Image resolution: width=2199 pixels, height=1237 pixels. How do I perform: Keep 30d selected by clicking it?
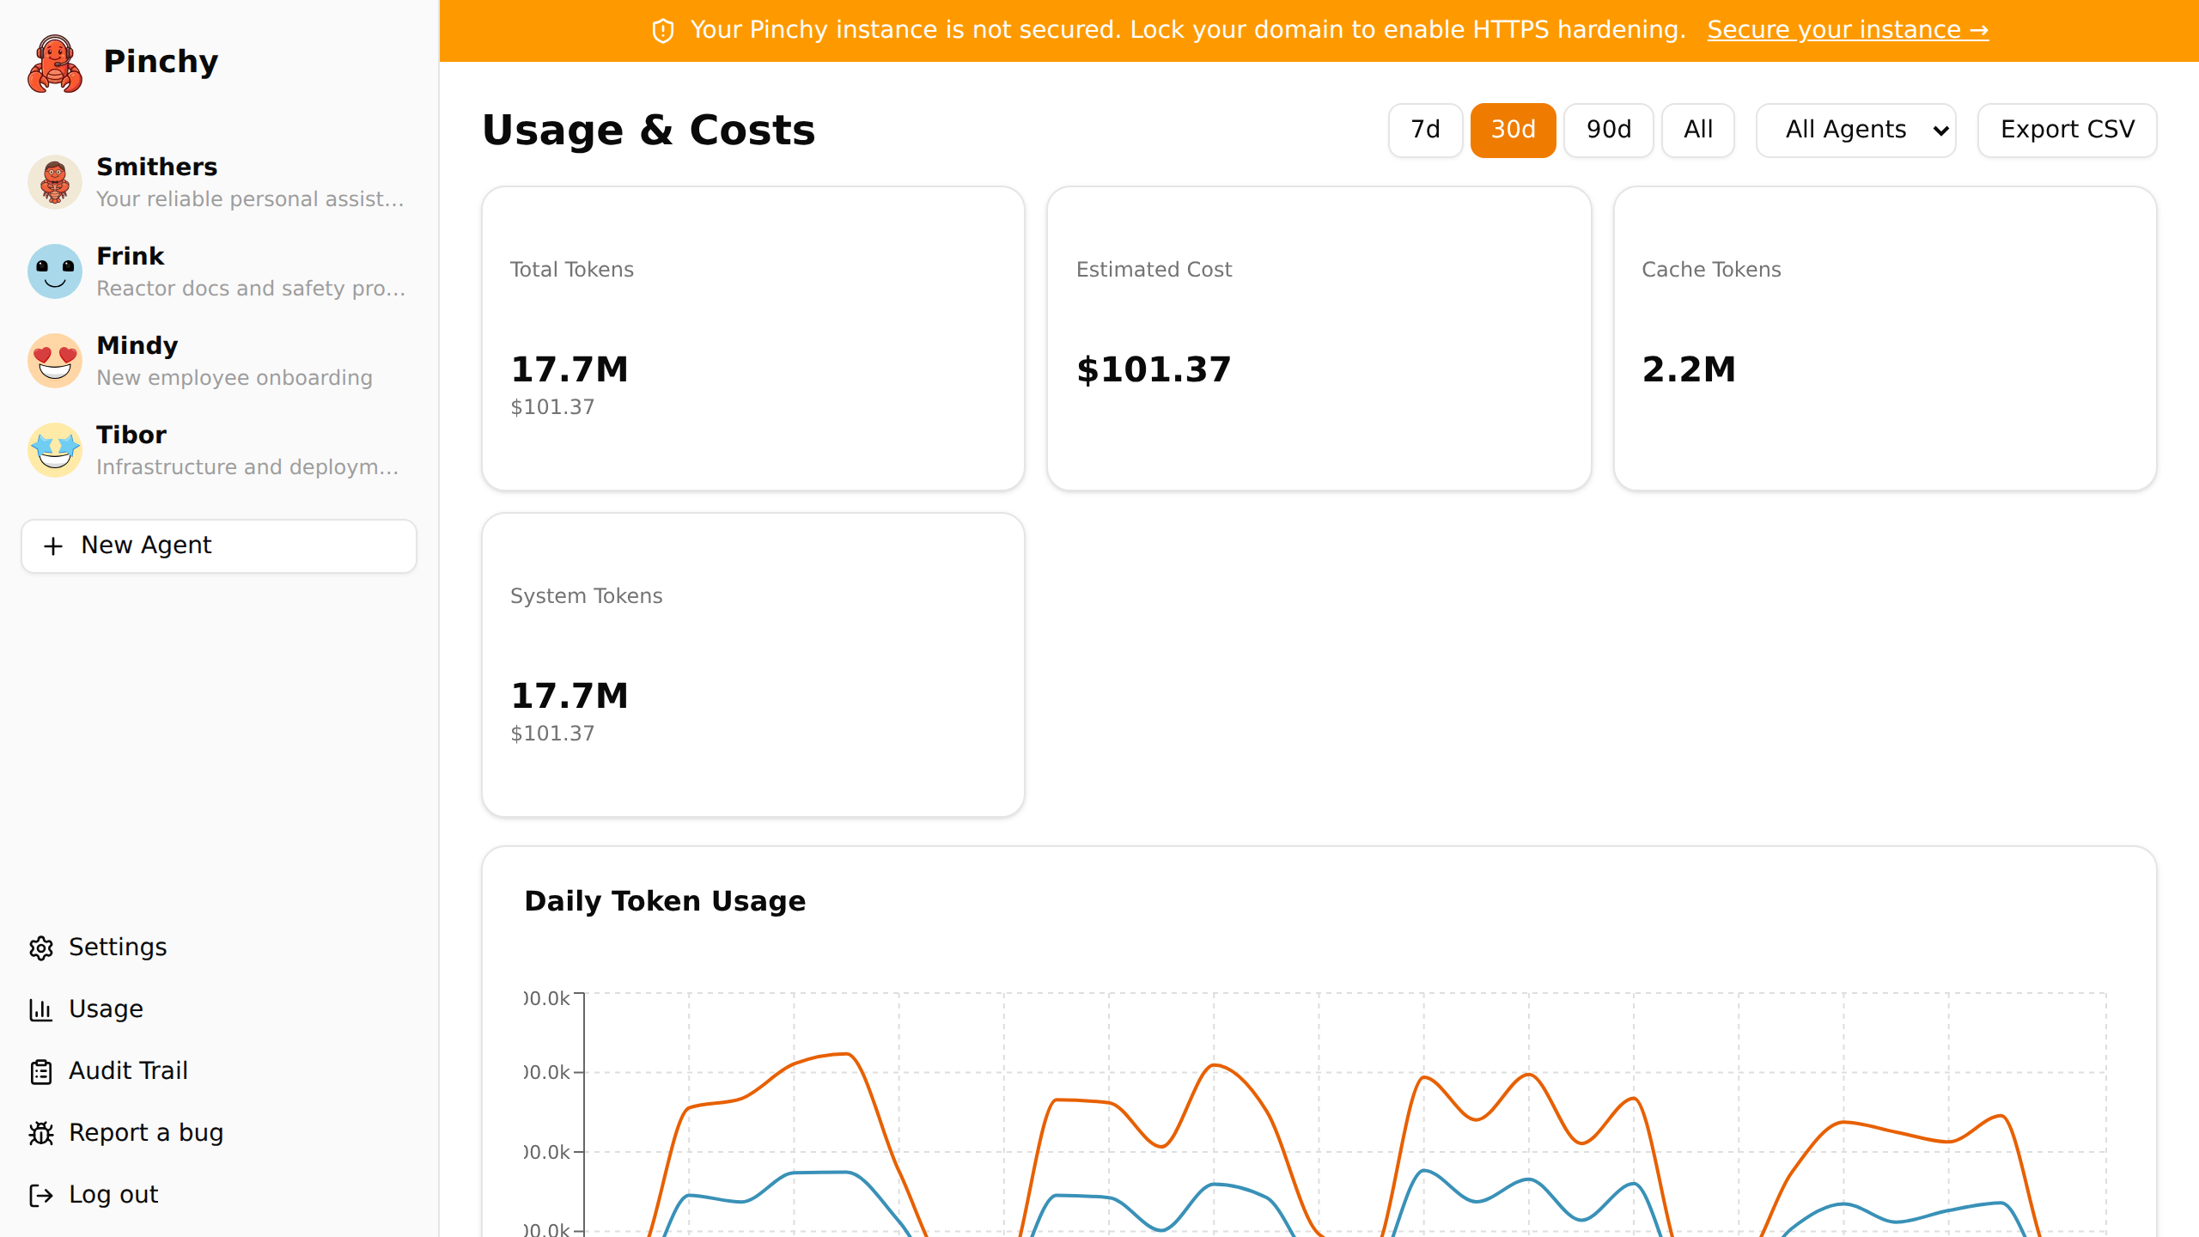pyautogui.click(x=1513, y=130)
